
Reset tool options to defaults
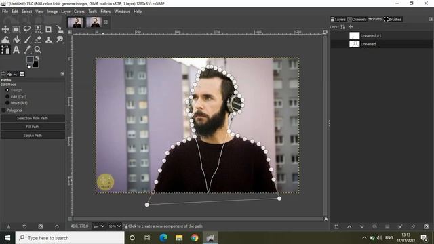click(x=57, y=226)
